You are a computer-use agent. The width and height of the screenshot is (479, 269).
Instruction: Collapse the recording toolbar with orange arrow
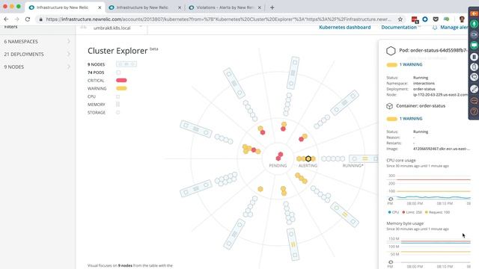point(474,13)
